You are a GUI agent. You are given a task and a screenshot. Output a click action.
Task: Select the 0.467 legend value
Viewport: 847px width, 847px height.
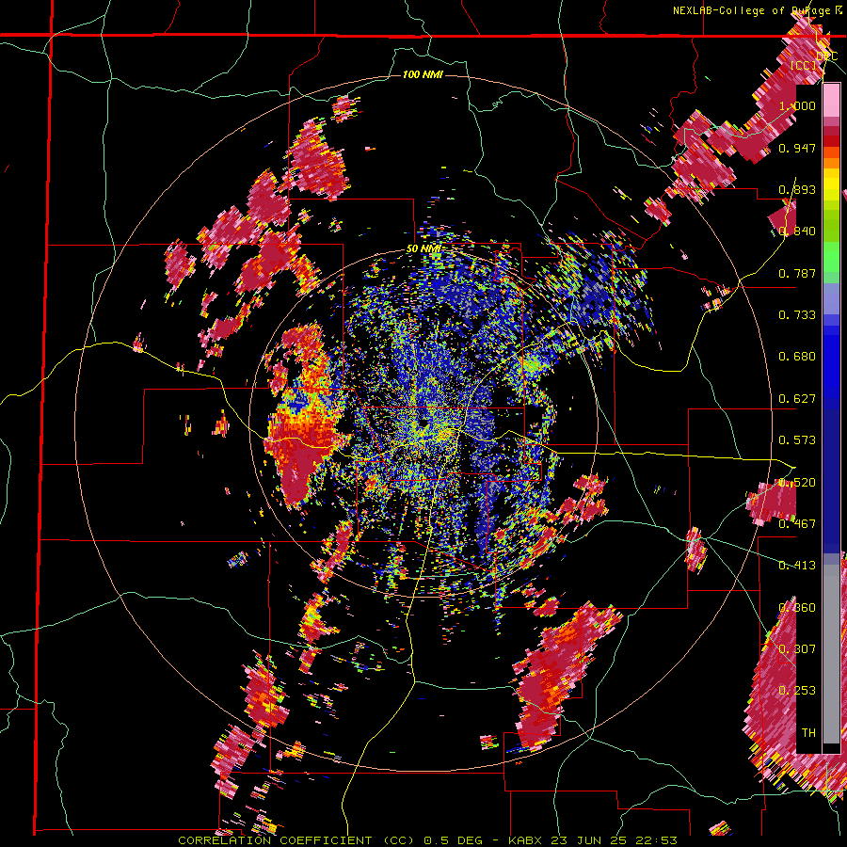coord(797,523)
